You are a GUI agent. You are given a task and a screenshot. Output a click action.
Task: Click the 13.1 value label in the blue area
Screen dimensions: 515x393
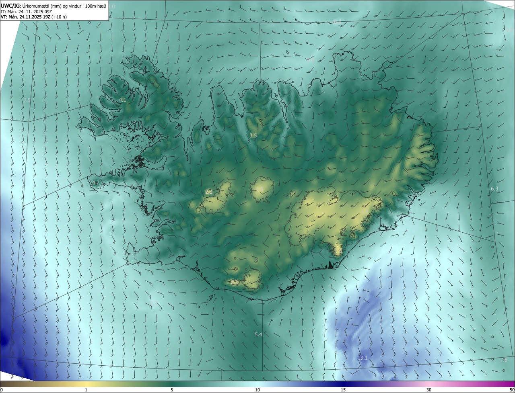(x=363, y=358)
